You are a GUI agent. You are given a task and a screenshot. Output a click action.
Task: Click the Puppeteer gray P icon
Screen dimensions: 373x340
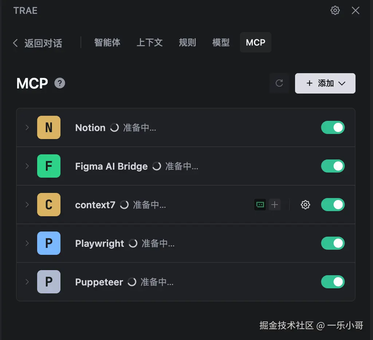point(49,282)
